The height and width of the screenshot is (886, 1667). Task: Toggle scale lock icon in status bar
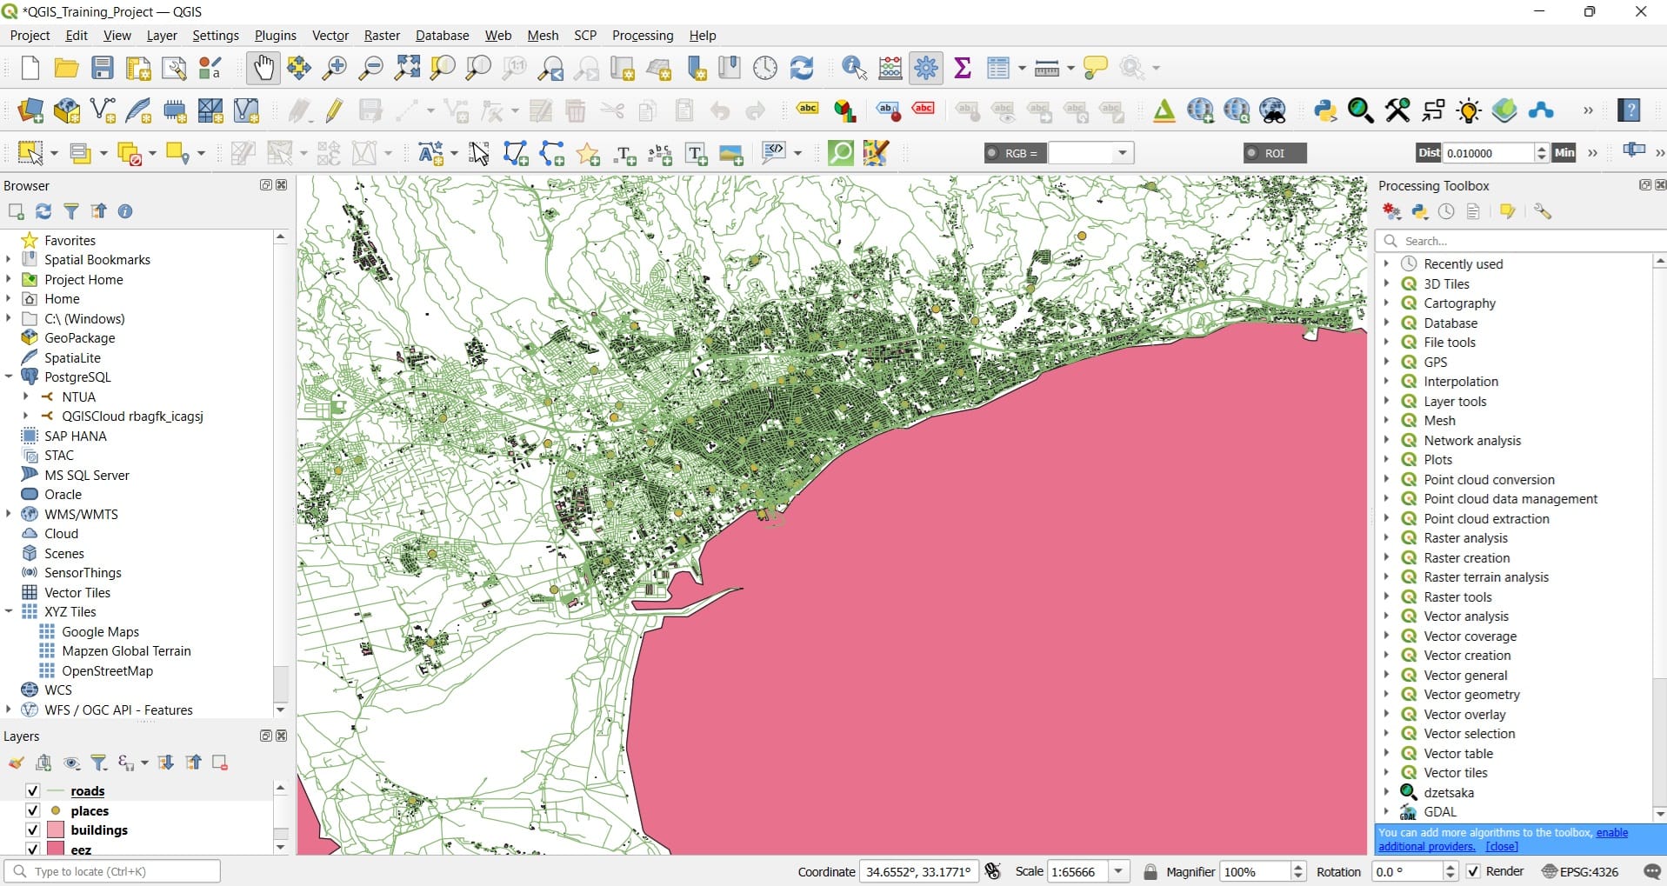[1150, 871]
